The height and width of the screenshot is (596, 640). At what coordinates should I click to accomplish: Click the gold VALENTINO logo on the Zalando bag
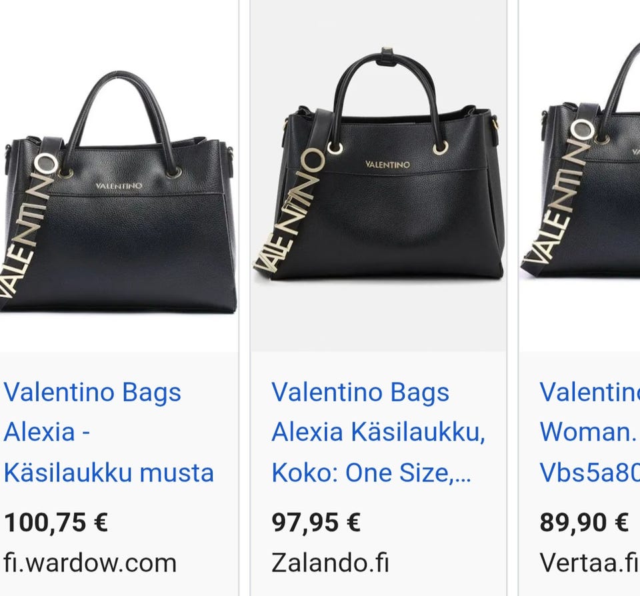387,165
